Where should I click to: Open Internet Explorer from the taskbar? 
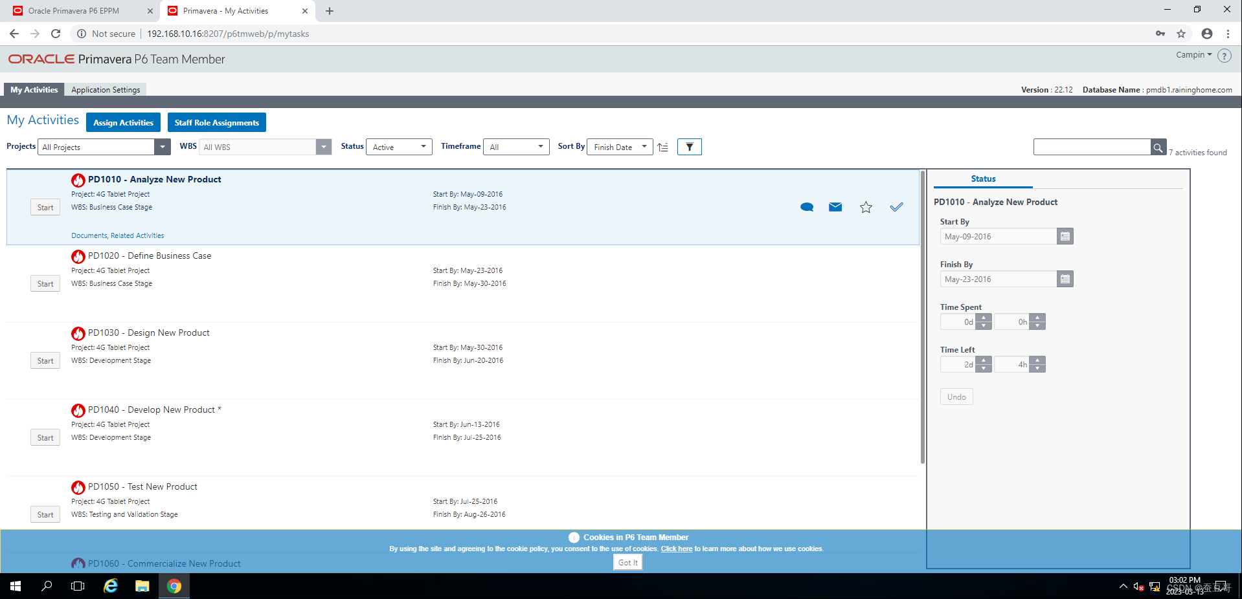(111, 586)
